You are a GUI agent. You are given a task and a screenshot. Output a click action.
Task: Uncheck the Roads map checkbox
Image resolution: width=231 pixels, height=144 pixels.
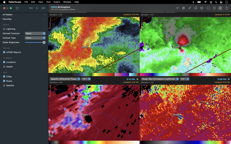point(4,81)
